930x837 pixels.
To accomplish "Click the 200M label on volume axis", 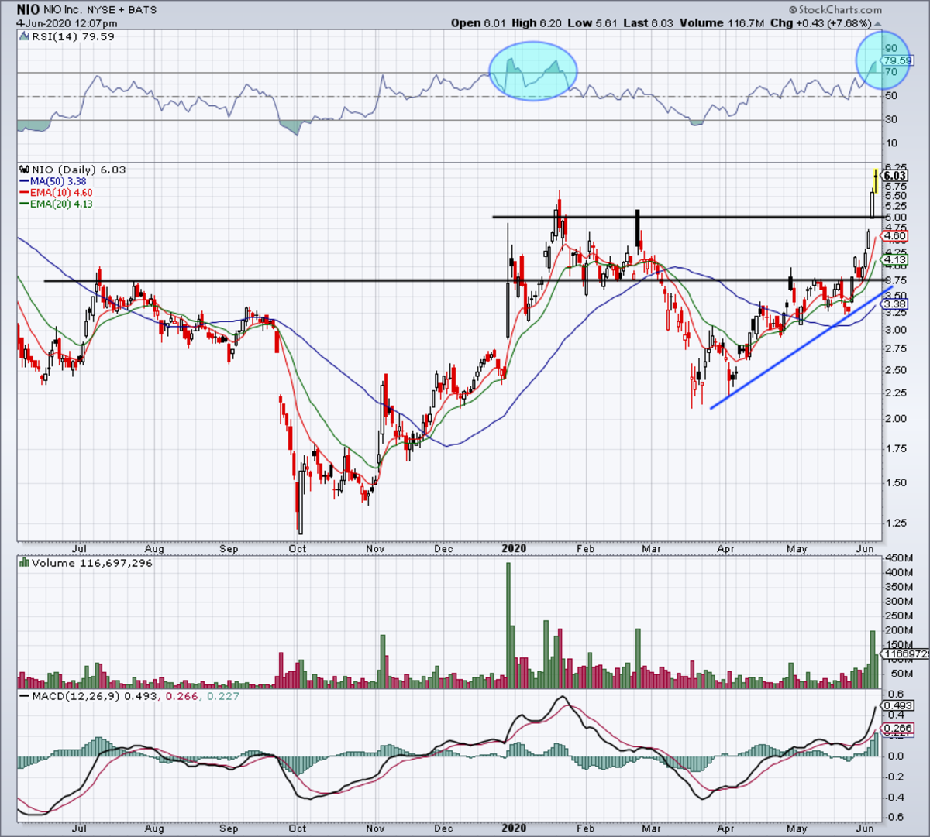I will [900, 630].
